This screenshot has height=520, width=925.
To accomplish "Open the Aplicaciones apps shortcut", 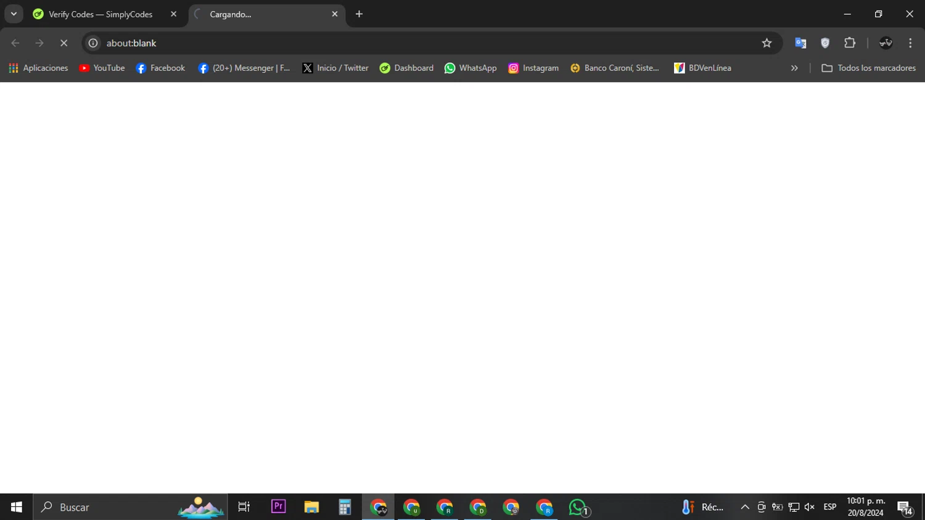I will coord(38,68).
